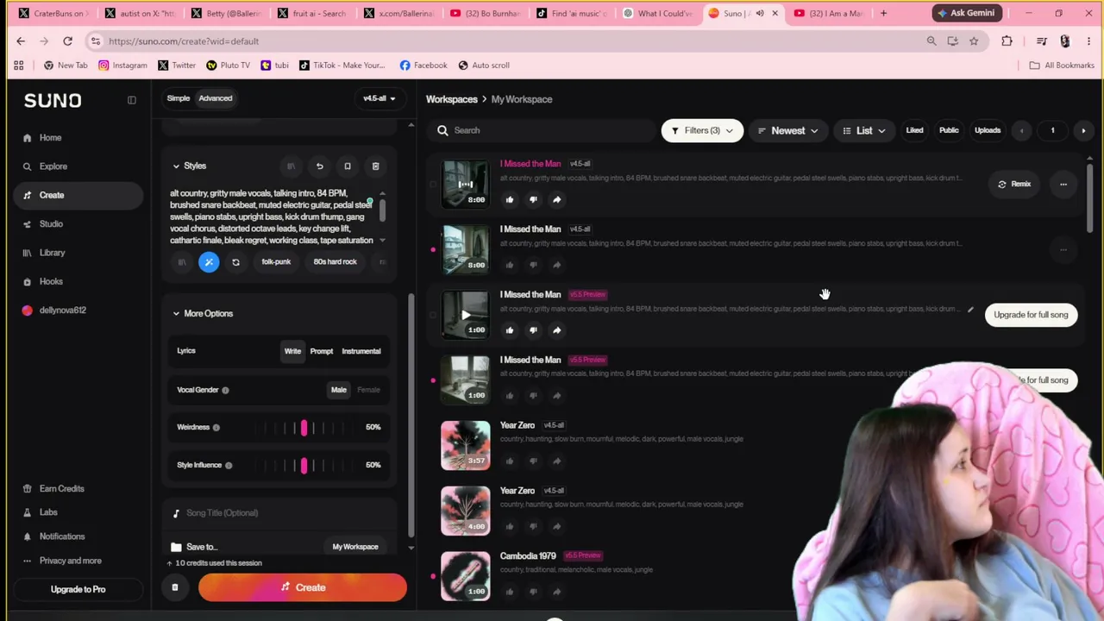Image resolution: width=1104 pixels, height=621 pixels.
Task: Click Upgrade for full song button on v5.5 Preview song
Action: (x=1031, y=315)
